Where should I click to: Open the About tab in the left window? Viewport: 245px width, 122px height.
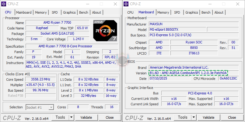click(x=96, y=12)
